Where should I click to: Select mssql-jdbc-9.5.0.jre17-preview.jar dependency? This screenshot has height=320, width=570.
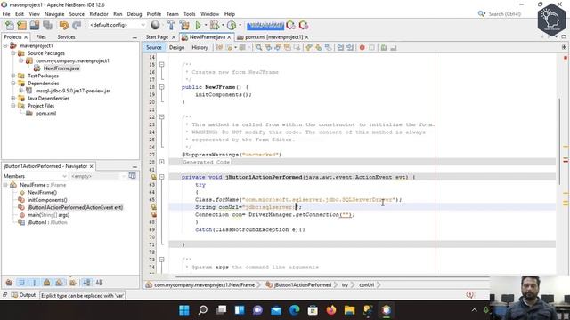coord(73,91)
